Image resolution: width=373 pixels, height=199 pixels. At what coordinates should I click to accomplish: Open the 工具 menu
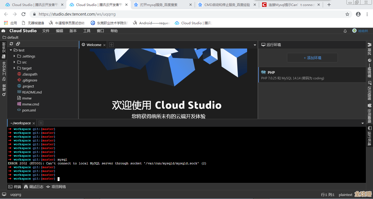click(87, 31)
